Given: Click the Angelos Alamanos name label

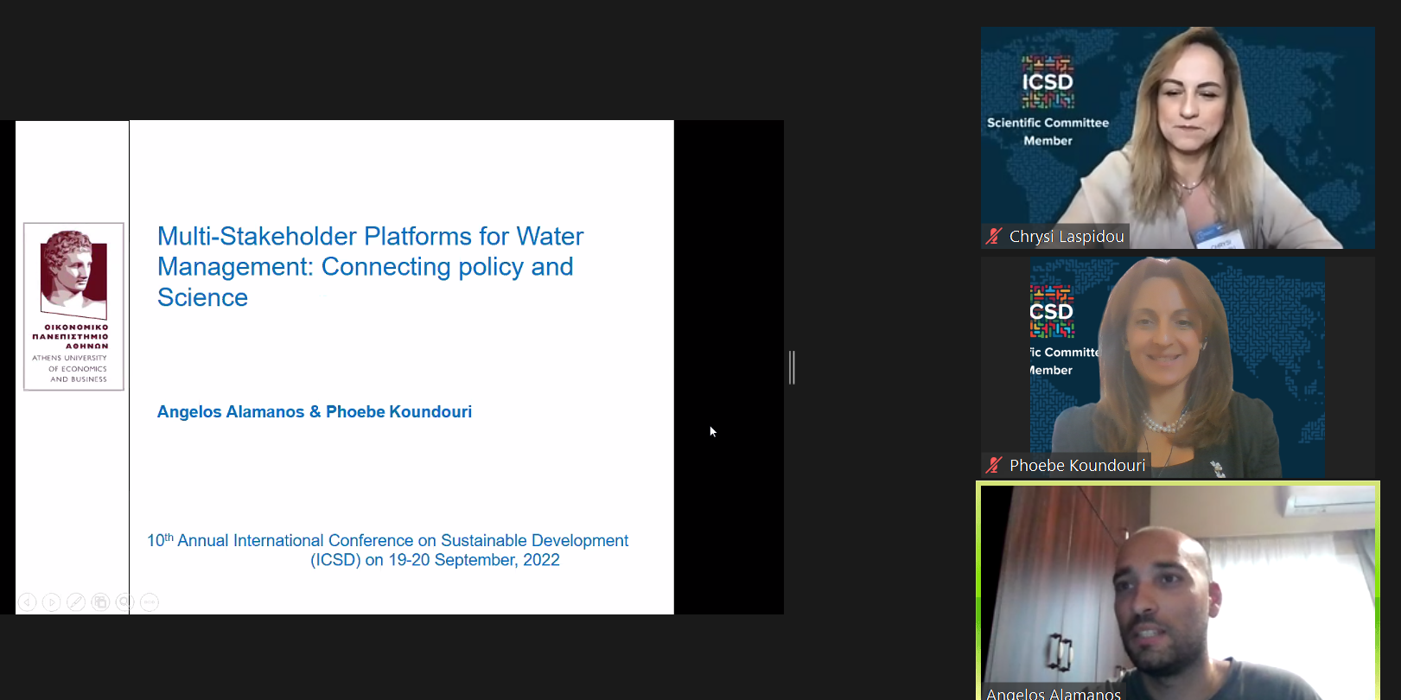Looking at the screenshot, I should (x=1053, y=693).
